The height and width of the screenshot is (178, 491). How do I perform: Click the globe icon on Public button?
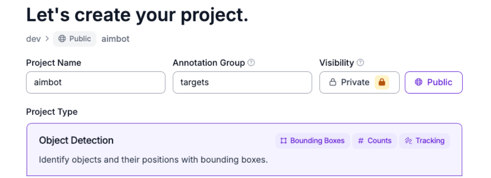click(x=418, y=82)
